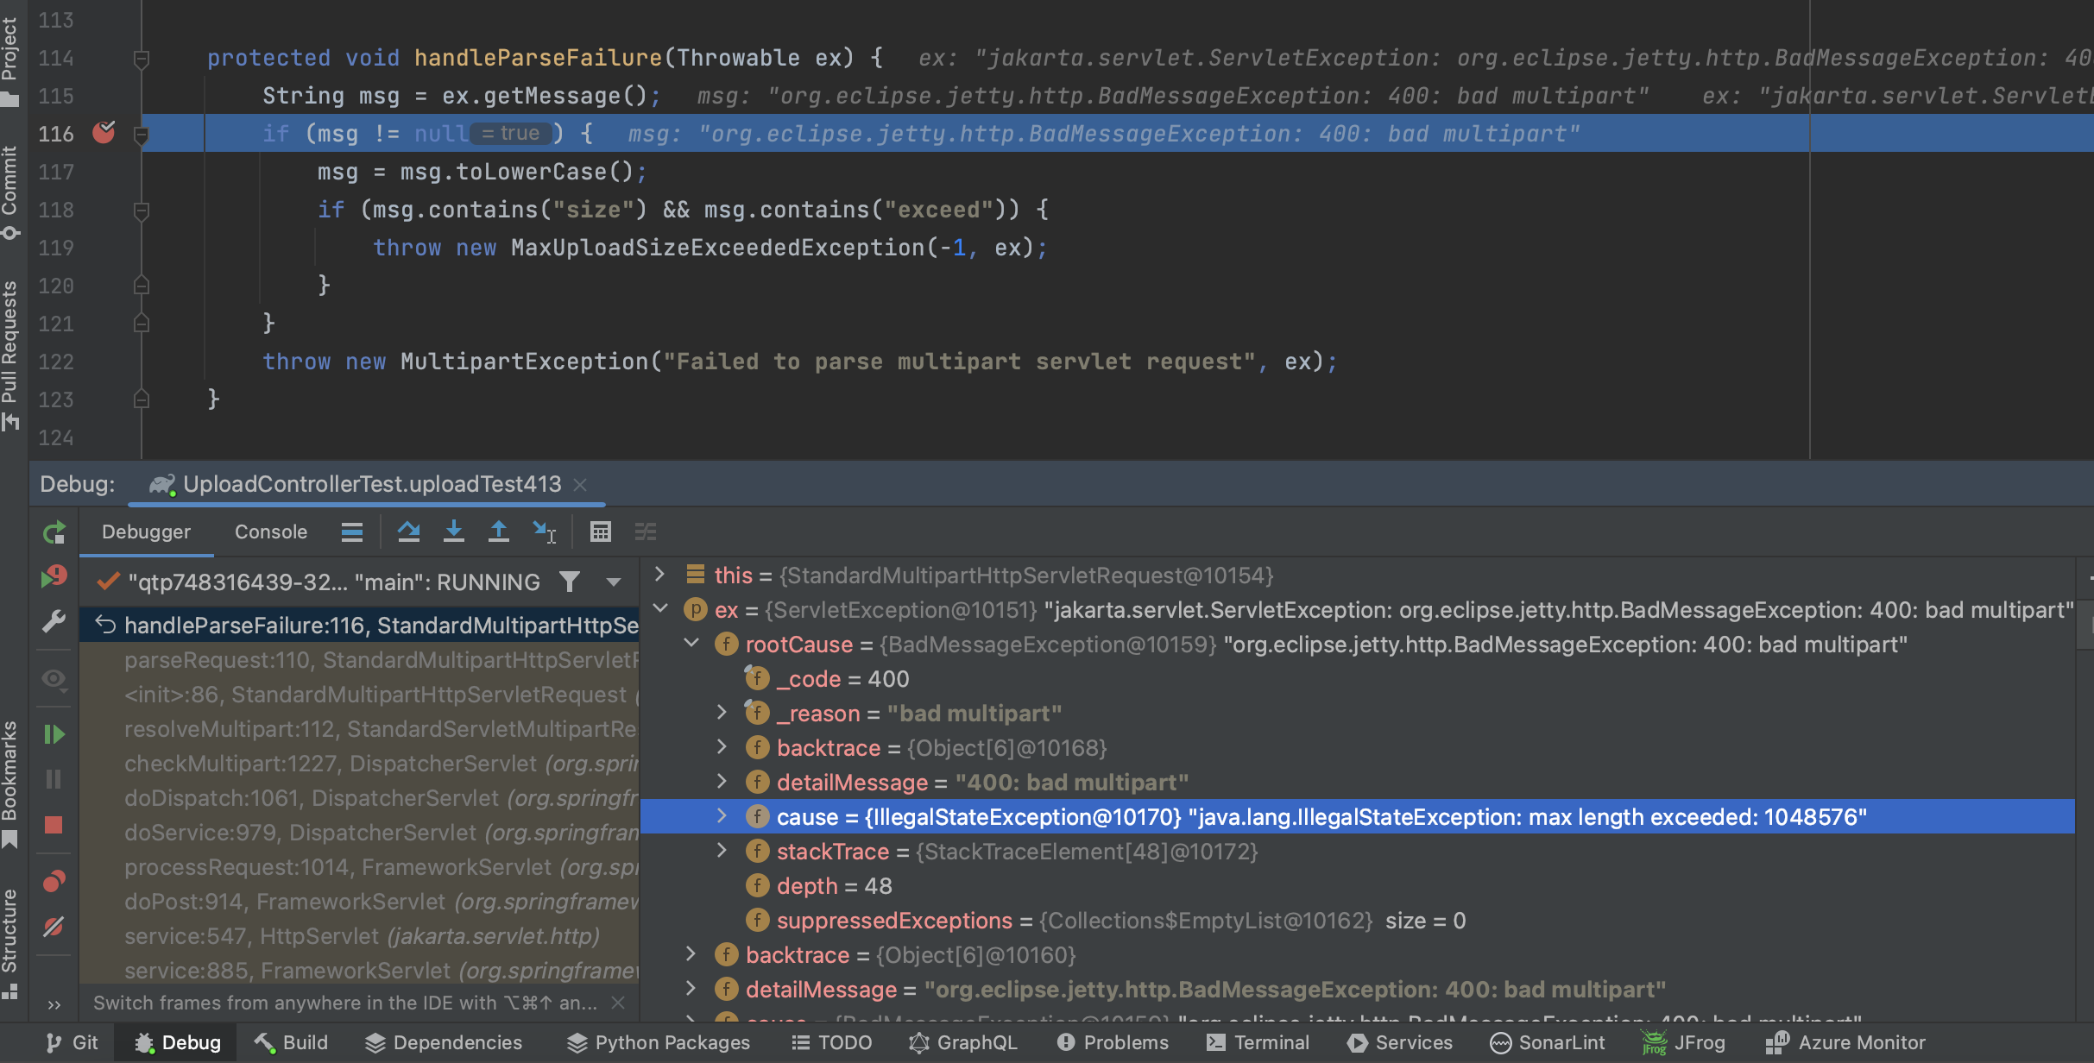Image resolution: width=2094 pixels, height=1063 pixels.
Task: Switch to the Debugger tab
Action: 146,531
